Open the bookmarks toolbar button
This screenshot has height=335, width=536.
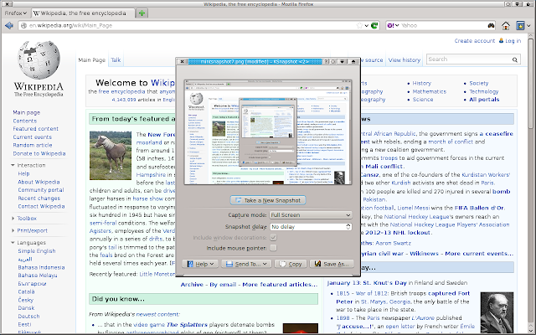[x=523, y=25]
